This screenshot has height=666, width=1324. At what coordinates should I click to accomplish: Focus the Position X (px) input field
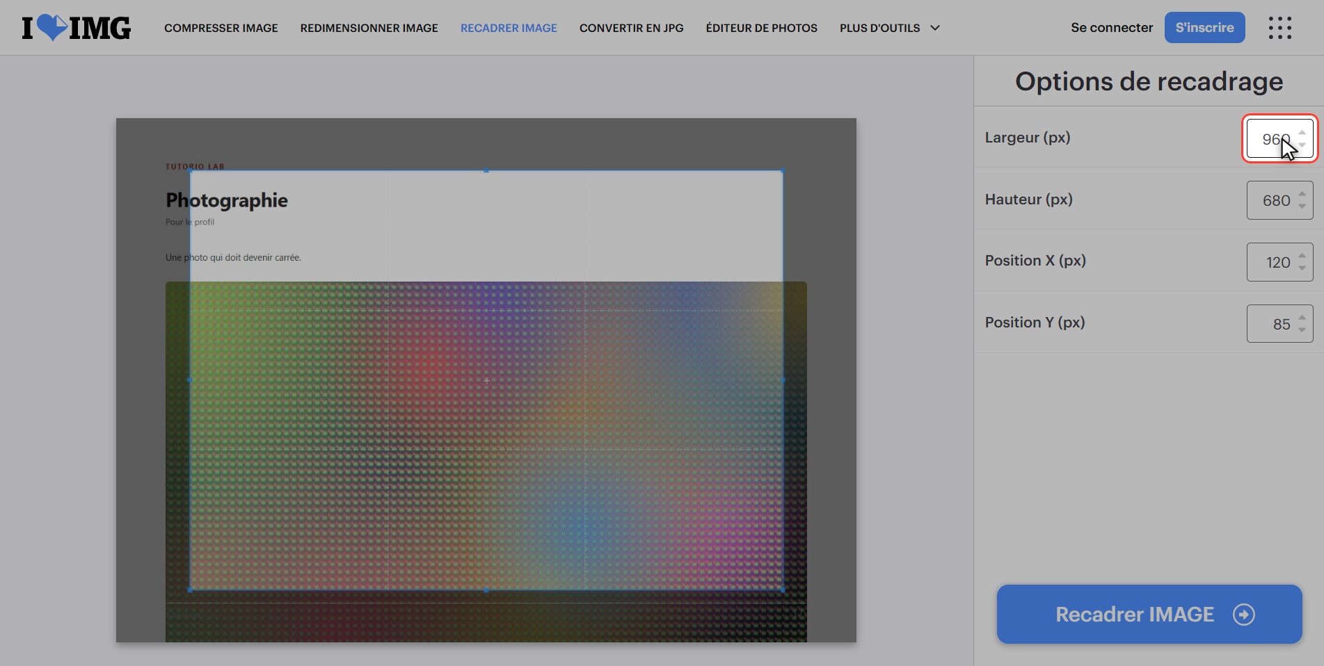(x=1279, y=262)
